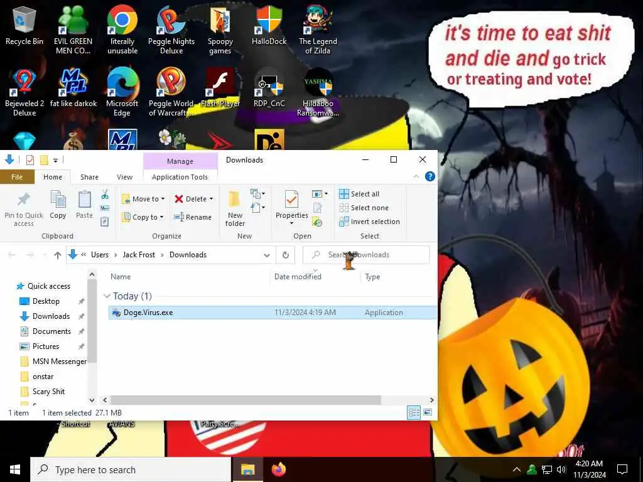Viewport: 643px width, 482px height.
Task: Select the Flash Player desktop icon
Action: 220,87
